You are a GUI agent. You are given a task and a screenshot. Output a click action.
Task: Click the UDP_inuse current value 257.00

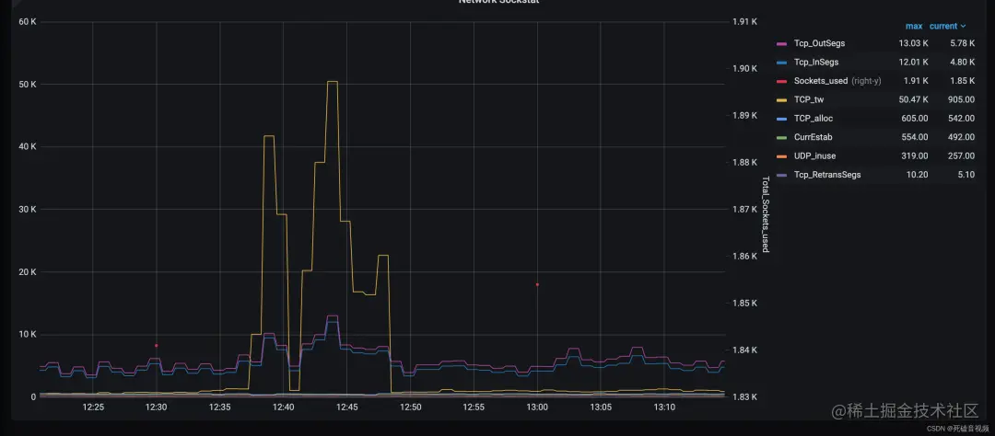(962, 155)
